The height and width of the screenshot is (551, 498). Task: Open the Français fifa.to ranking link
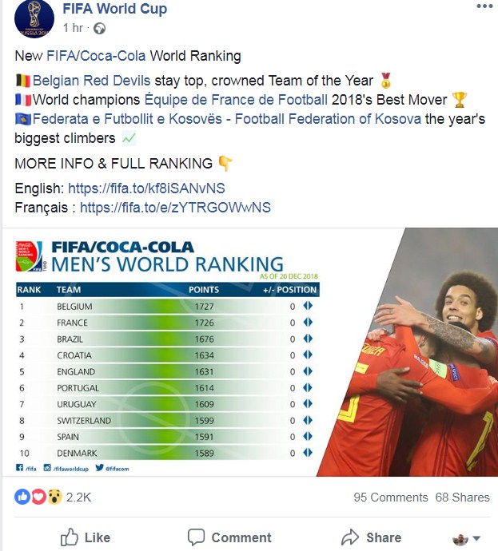(175, 208)
